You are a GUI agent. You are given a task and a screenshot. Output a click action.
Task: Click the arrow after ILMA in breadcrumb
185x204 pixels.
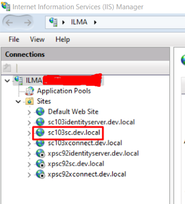[x=95, y=22]
